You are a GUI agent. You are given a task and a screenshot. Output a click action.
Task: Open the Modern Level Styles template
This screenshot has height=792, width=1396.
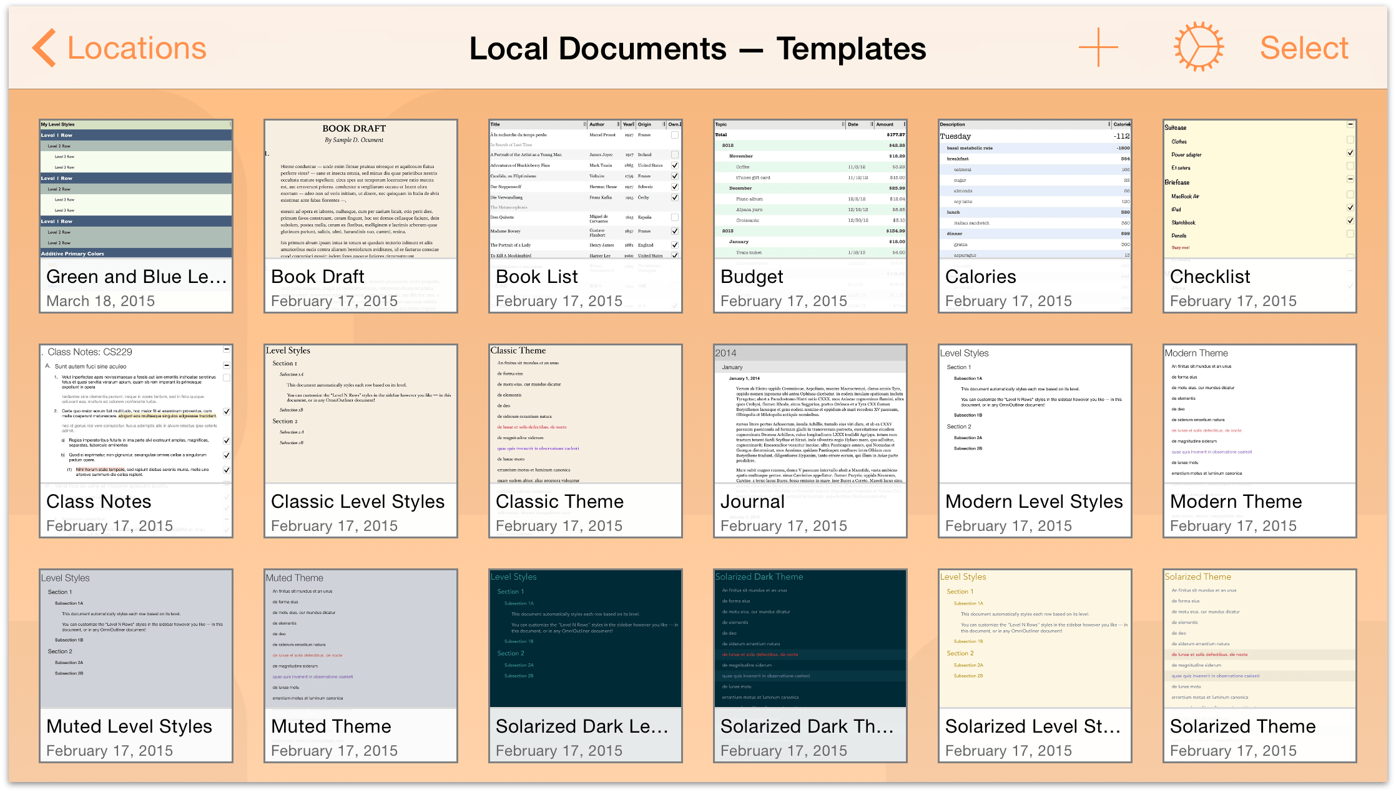point(1035,441)
